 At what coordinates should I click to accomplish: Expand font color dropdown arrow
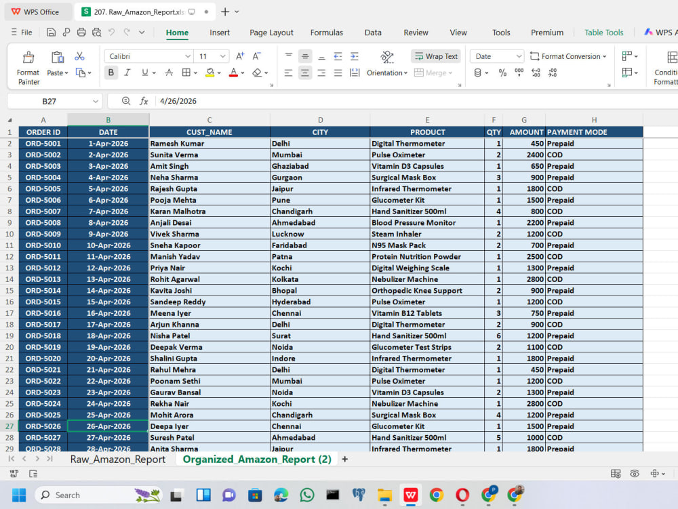coord(243,73)
